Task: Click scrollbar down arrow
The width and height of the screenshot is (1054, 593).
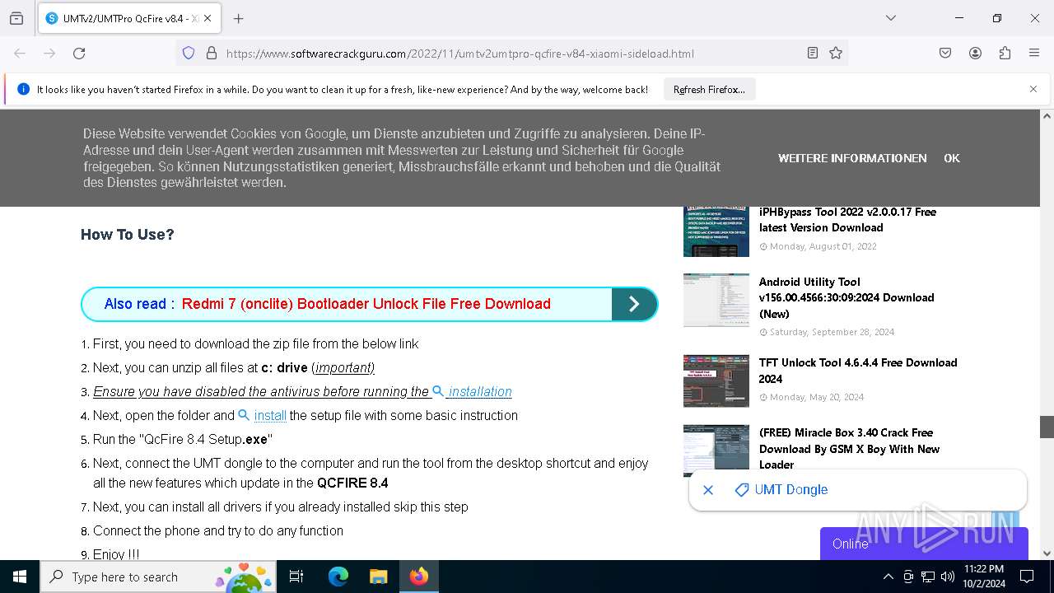Action: click(x=1047, y=553)
